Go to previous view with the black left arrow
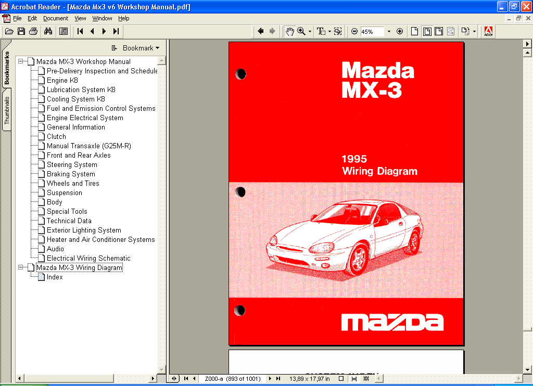Screen dimensions: 533x386 pos(261,31)
